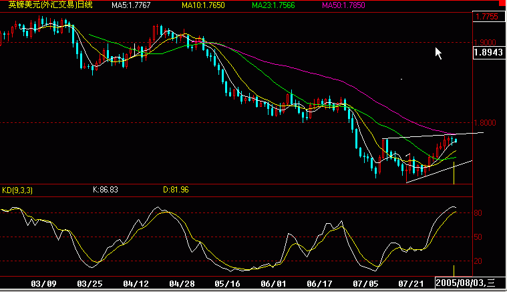Click the 04/12 date label
The width and height of the screenshot is (507, 292).
pos(136,284)
